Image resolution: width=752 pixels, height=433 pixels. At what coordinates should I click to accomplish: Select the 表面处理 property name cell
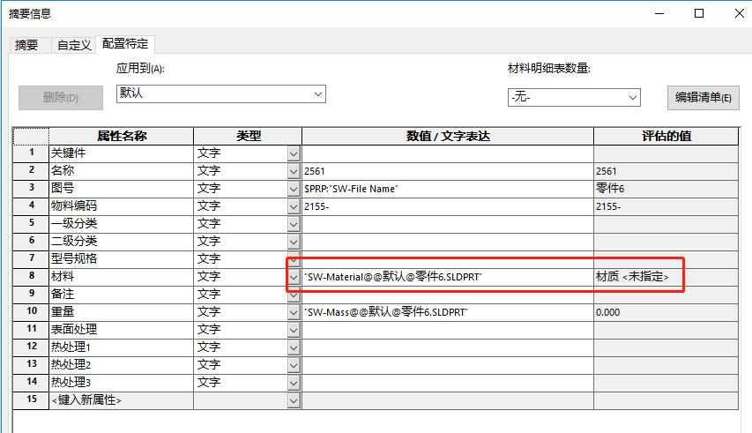pyautogui.click(x=121, y=330)
